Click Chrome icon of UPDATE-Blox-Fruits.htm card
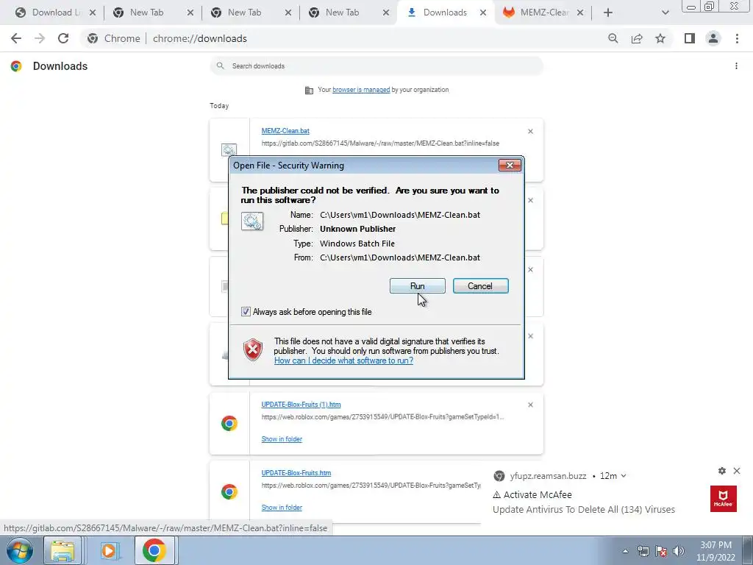753x565 pixels. [229, 491]
